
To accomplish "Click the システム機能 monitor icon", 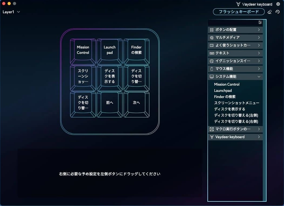I will pos(211,76).
